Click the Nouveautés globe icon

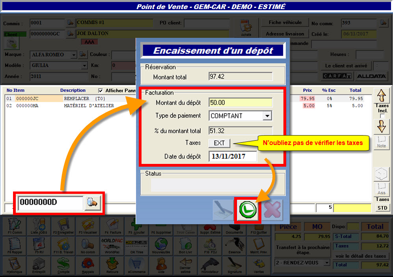pyautogui.click(x=161, y=246)
